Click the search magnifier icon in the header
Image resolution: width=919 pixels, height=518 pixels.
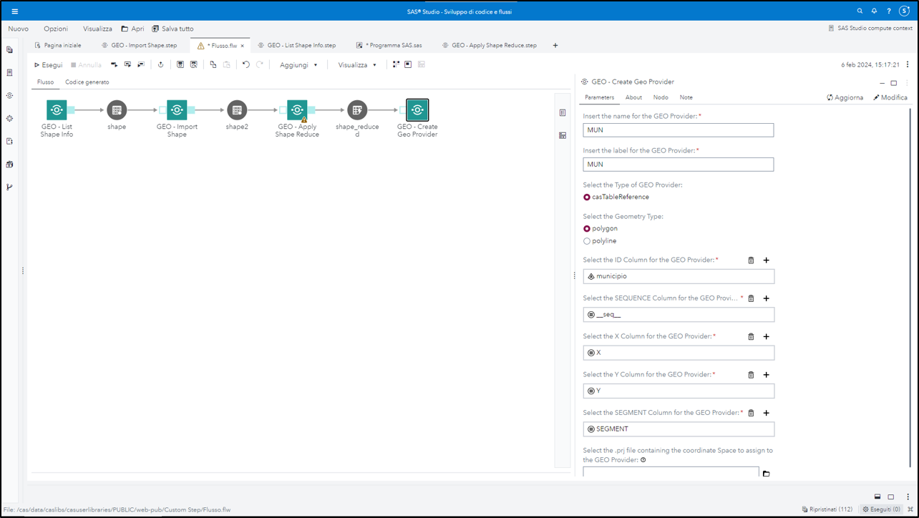tap(860, 11)
